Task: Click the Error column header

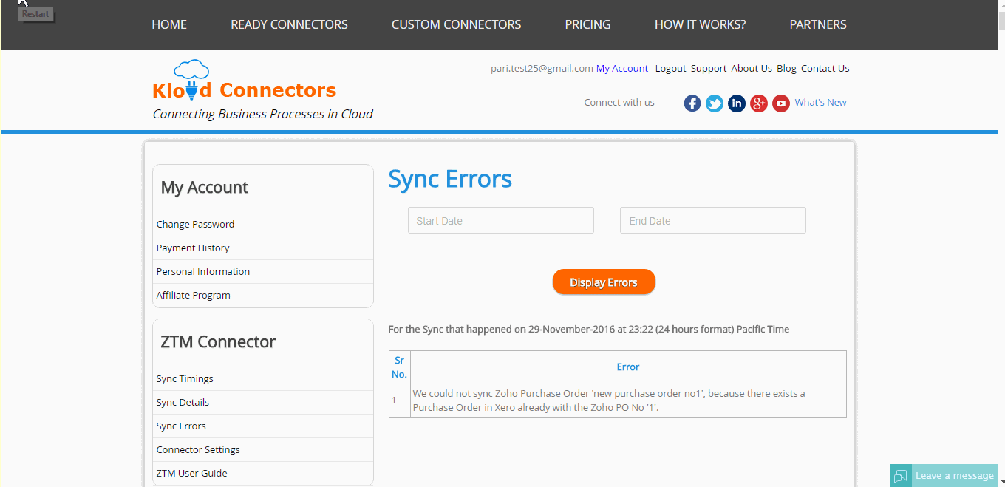Action: point(628,367)
